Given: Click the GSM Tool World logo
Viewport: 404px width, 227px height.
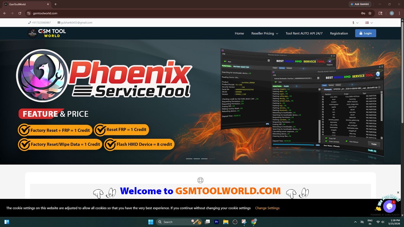Looking at the screenshot, I should click(47, 33).
